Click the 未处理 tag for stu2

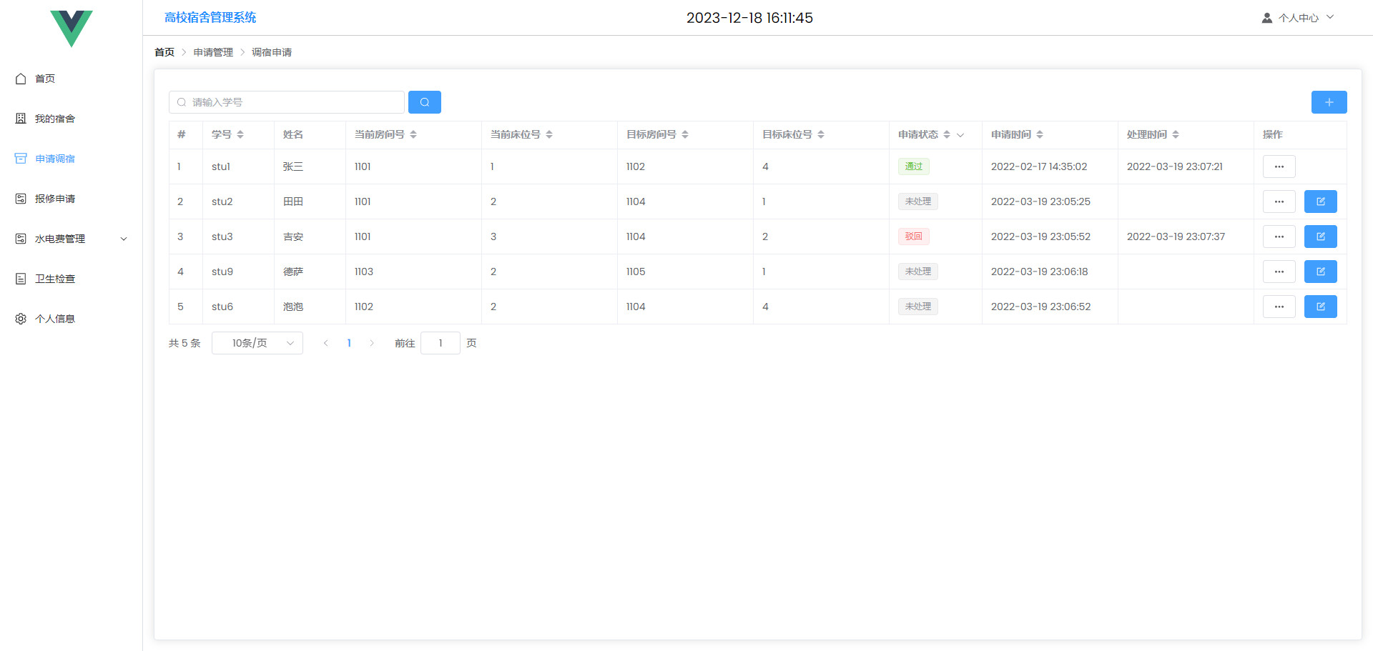click(918, 202)
